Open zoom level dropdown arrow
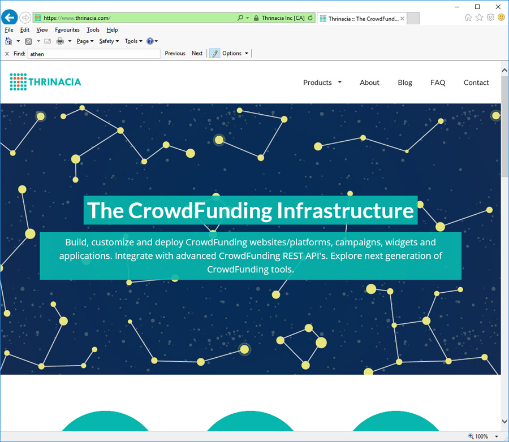 tap(497, 436)
